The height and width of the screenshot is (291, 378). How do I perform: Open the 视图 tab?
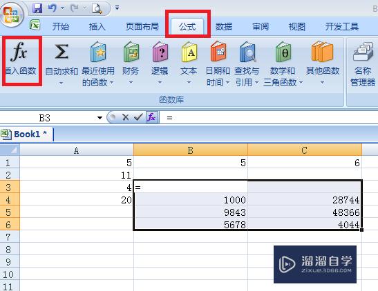(297, 26)
